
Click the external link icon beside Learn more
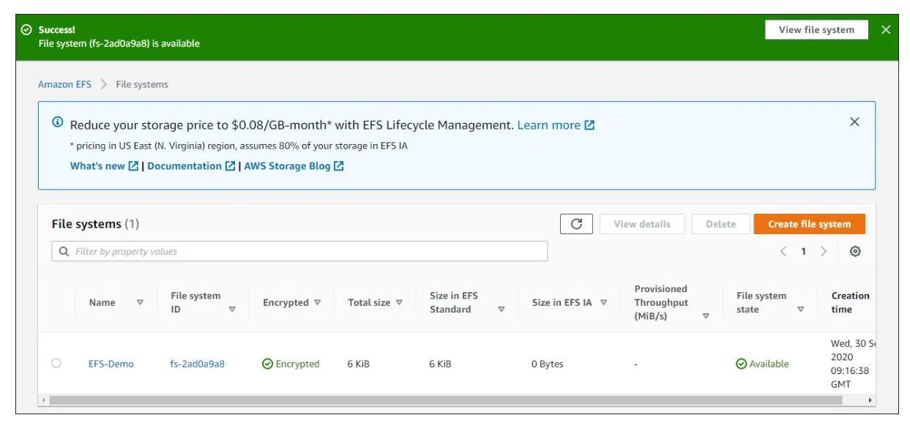(589, 125)
